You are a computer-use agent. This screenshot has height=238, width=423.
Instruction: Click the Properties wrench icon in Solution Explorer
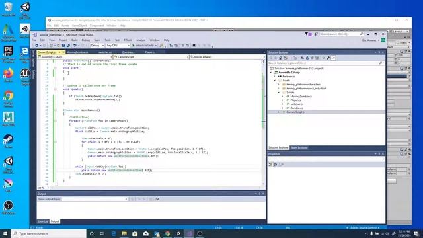pos(328,58)
